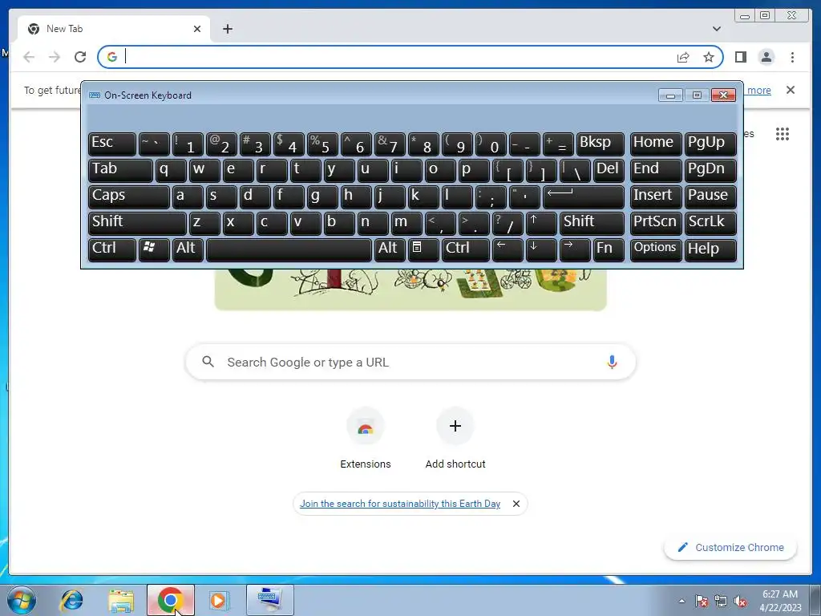This screenshot has height=616, width=821.
Task: Click the Add shortcut tile
Action: 455,439
